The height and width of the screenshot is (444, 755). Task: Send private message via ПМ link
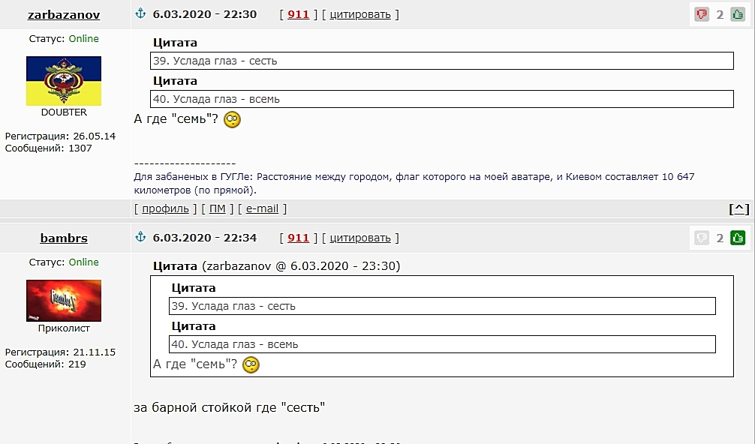(217, 208)
